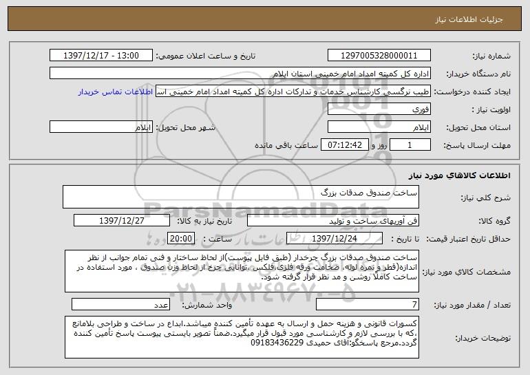The height and width of the screenshot is (375, 530).
Task: Click the label واحد شمارش
Action: coord(207,305)
